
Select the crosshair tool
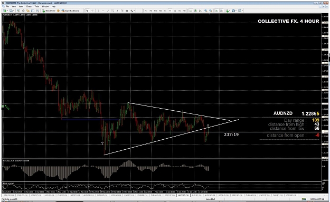pos(92,11)
